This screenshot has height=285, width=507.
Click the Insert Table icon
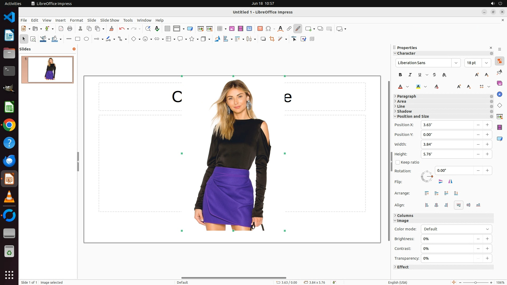click(219, 29)
